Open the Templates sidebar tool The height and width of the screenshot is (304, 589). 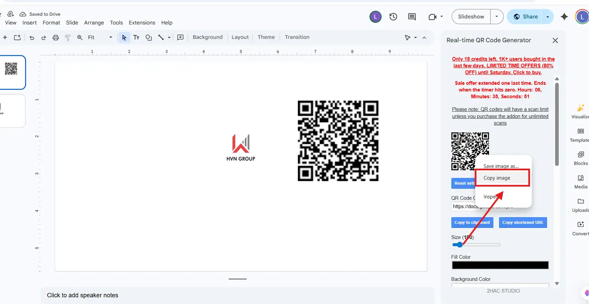580,135
